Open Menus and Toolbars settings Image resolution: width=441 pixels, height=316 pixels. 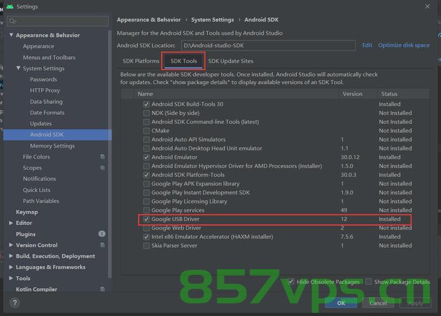pos(49,58)
